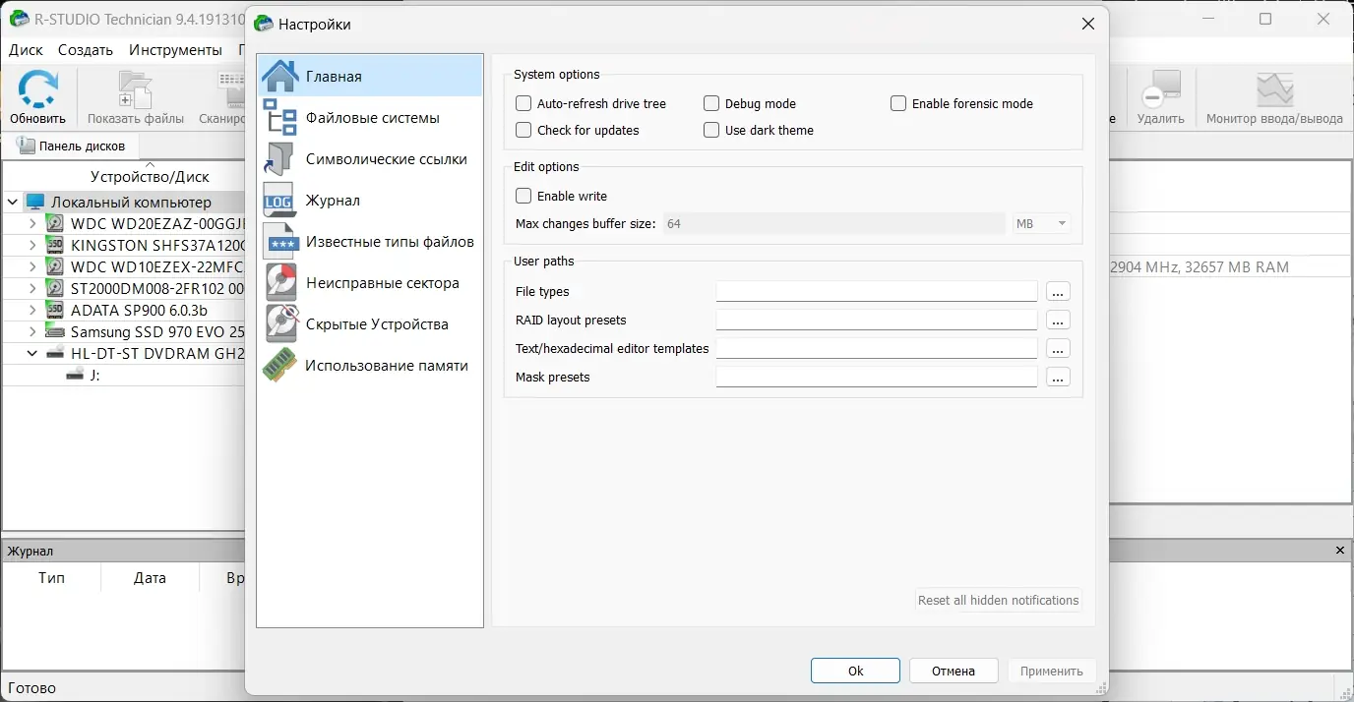Check the Enable write option

click(523, 196)
